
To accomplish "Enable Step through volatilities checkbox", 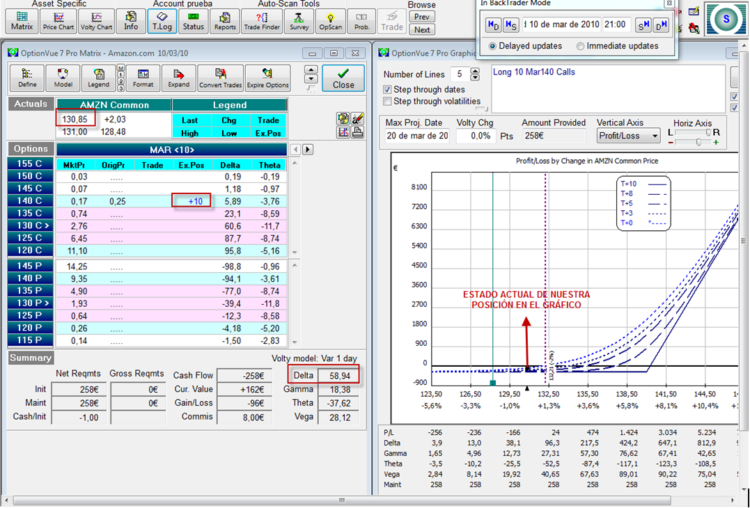I will point(388,102).
